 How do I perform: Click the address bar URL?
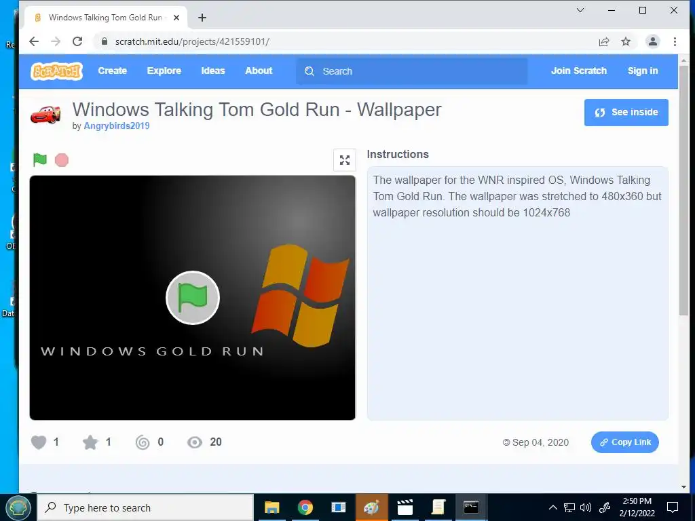(x=192, y=41)
